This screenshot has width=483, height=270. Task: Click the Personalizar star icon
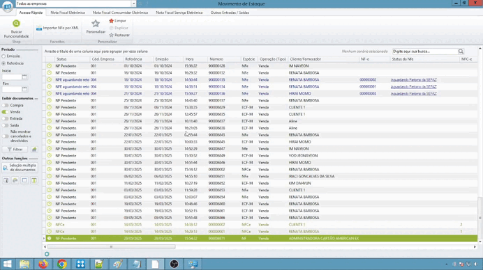pos(96,24)
